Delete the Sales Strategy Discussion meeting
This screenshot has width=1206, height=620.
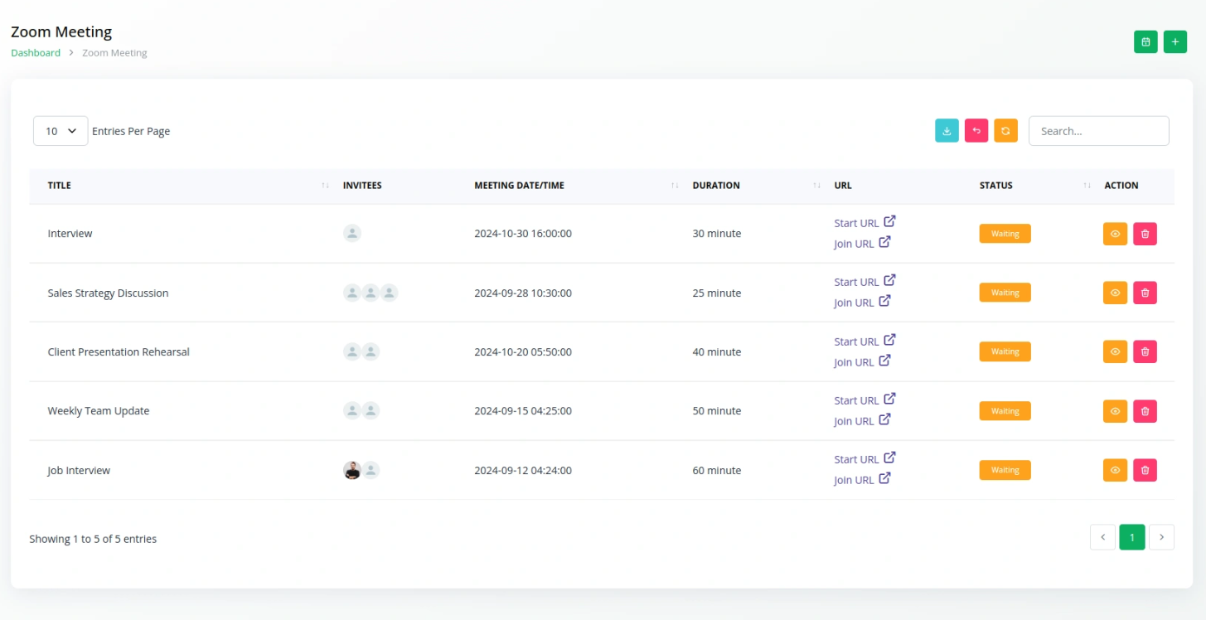[1145, 293]
